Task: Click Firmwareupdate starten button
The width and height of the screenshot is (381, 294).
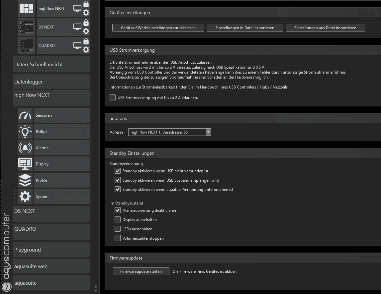Action: (141, 271)
